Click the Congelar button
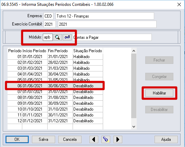The width and height of the screenshot is (185, 147). 159,77
